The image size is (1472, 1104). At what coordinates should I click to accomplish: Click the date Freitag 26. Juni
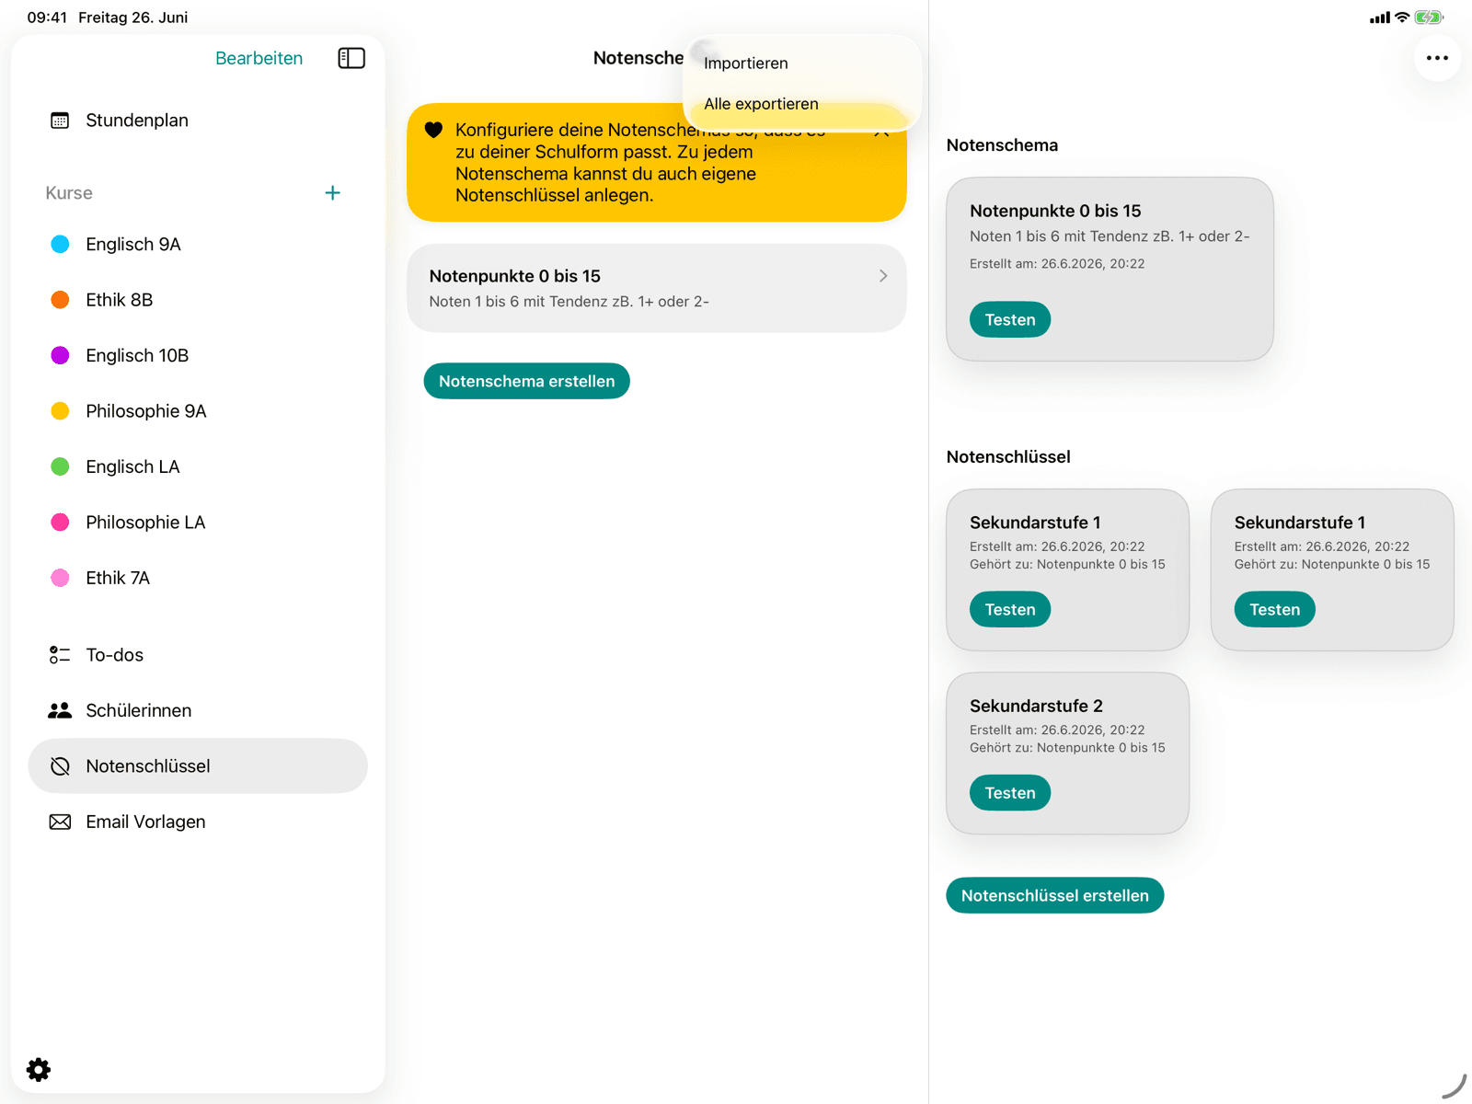[133, 17]
